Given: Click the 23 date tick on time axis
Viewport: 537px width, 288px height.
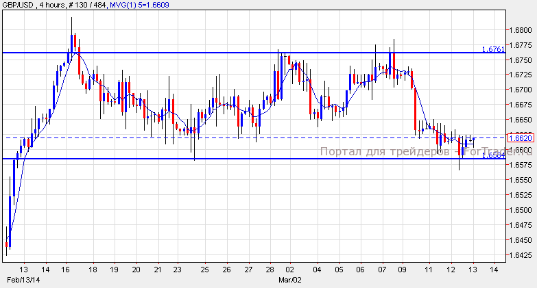Looking at the screenshot, I should pos(177,270).
